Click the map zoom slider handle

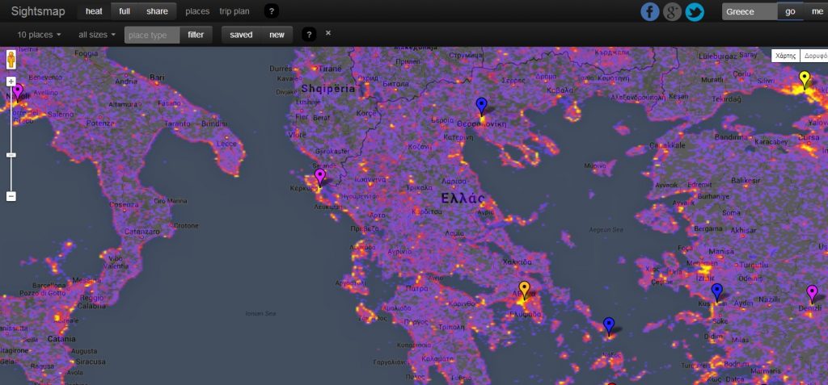(11, 154)
